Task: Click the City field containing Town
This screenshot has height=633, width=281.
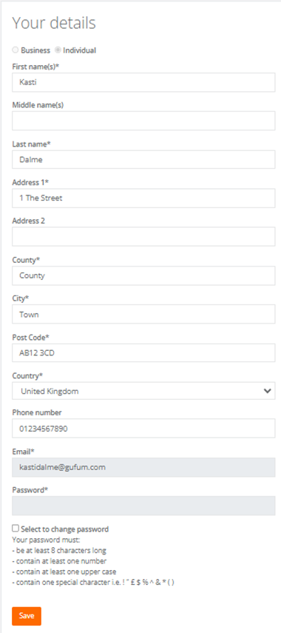Action: pyautogui.click(x=143, y=314)
